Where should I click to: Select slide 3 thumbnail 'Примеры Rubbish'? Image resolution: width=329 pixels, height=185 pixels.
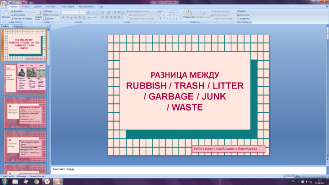(25, 112)
